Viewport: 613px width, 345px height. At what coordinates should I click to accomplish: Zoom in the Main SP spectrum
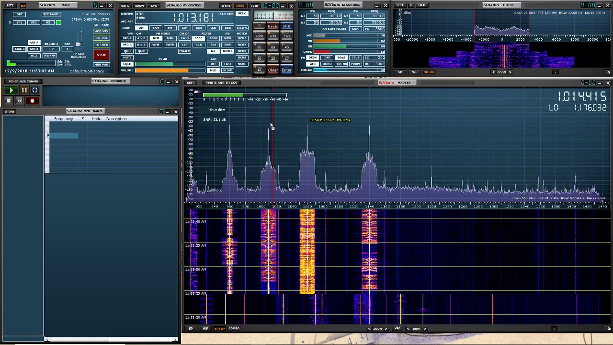click(386, 329)
